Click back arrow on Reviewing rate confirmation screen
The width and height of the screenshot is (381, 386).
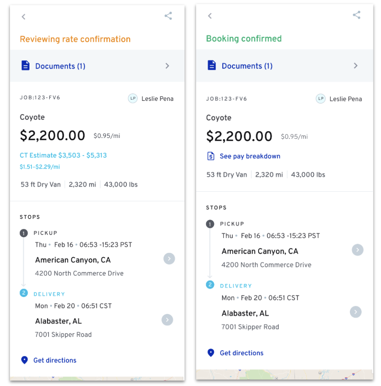(x=24, y=17)
